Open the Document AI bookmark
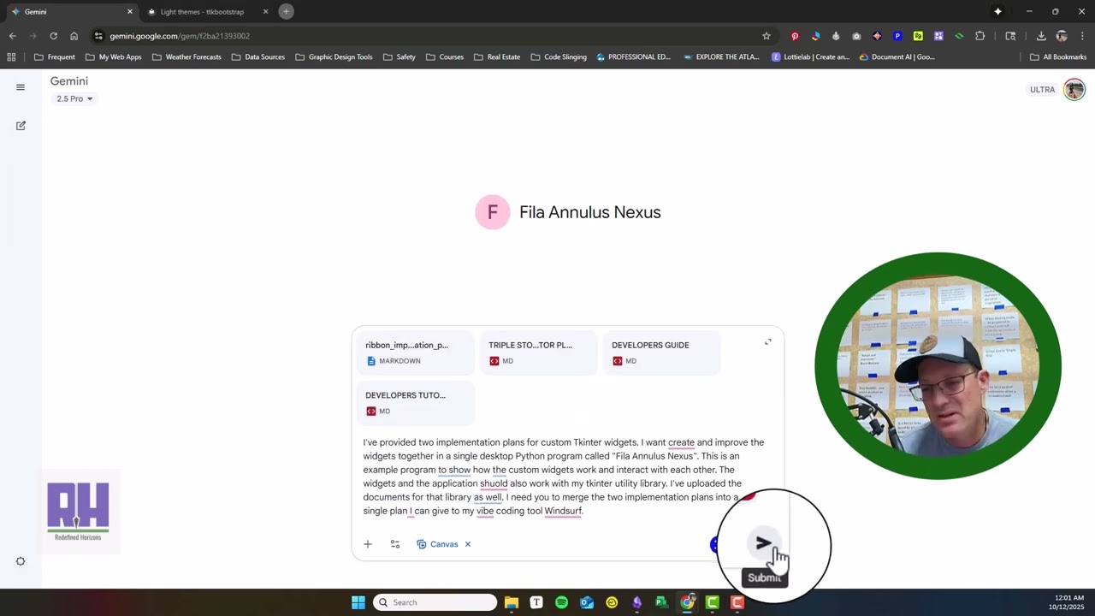 (x=897, y=57)
